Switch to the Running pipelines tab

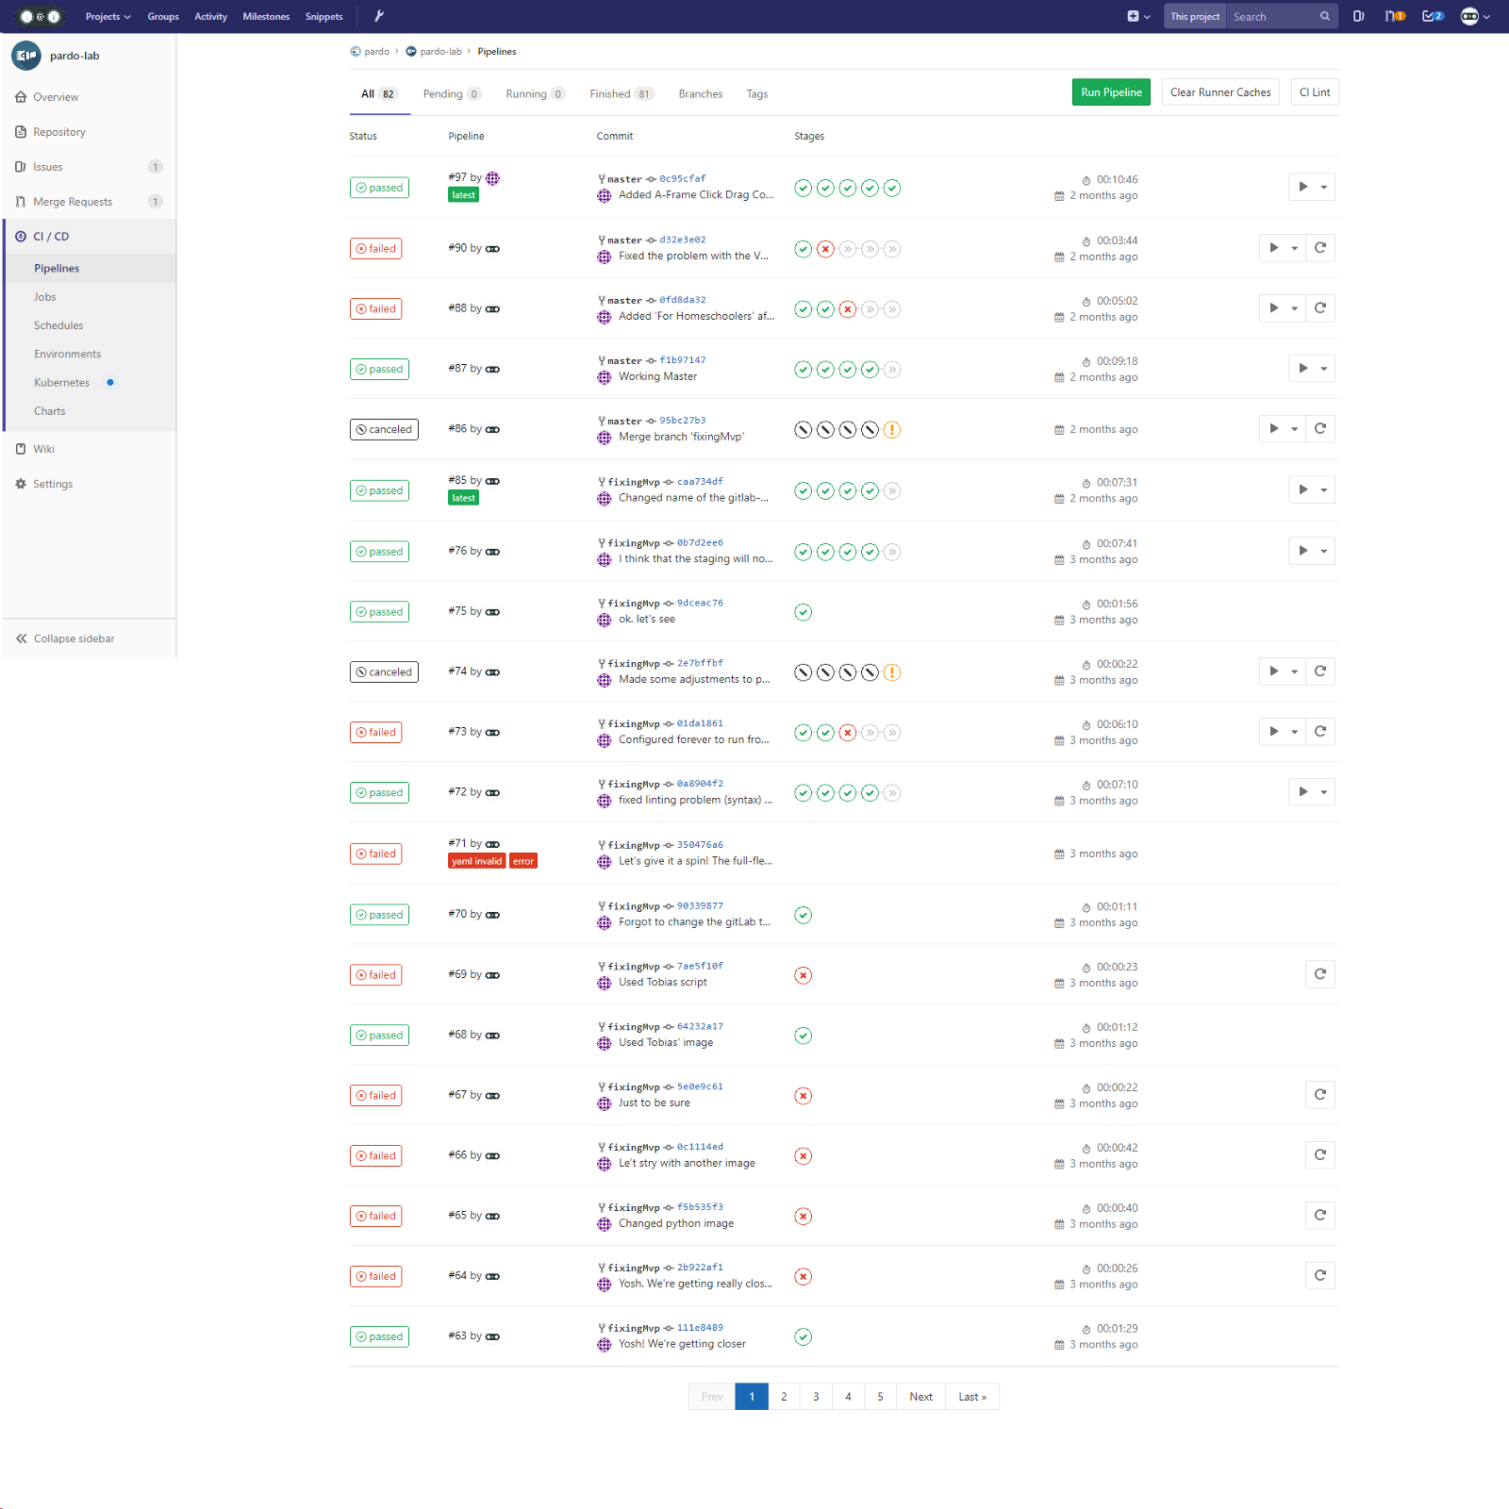(x=535, y=94)
